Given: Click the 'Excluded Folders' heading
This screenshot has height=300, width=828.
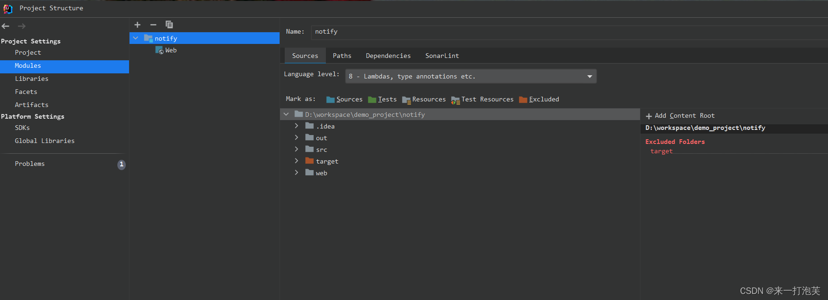Looking at the screenshot, I should [675, 142].
